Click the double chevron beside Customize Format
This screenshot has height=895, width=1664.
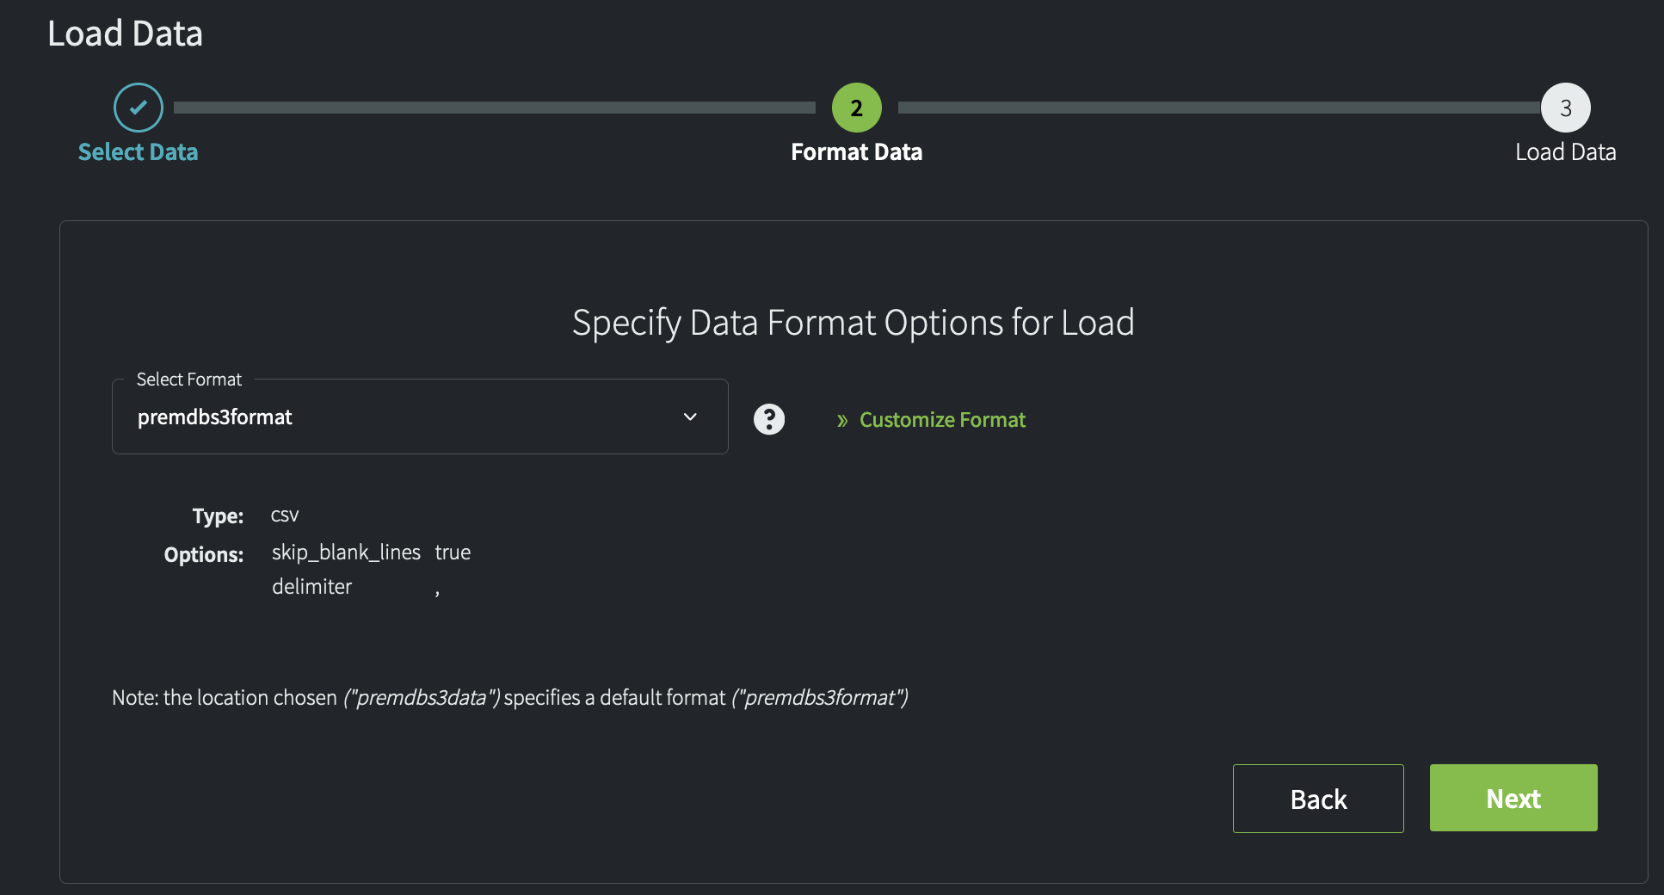pyautogui.click(x=842, y=420)
